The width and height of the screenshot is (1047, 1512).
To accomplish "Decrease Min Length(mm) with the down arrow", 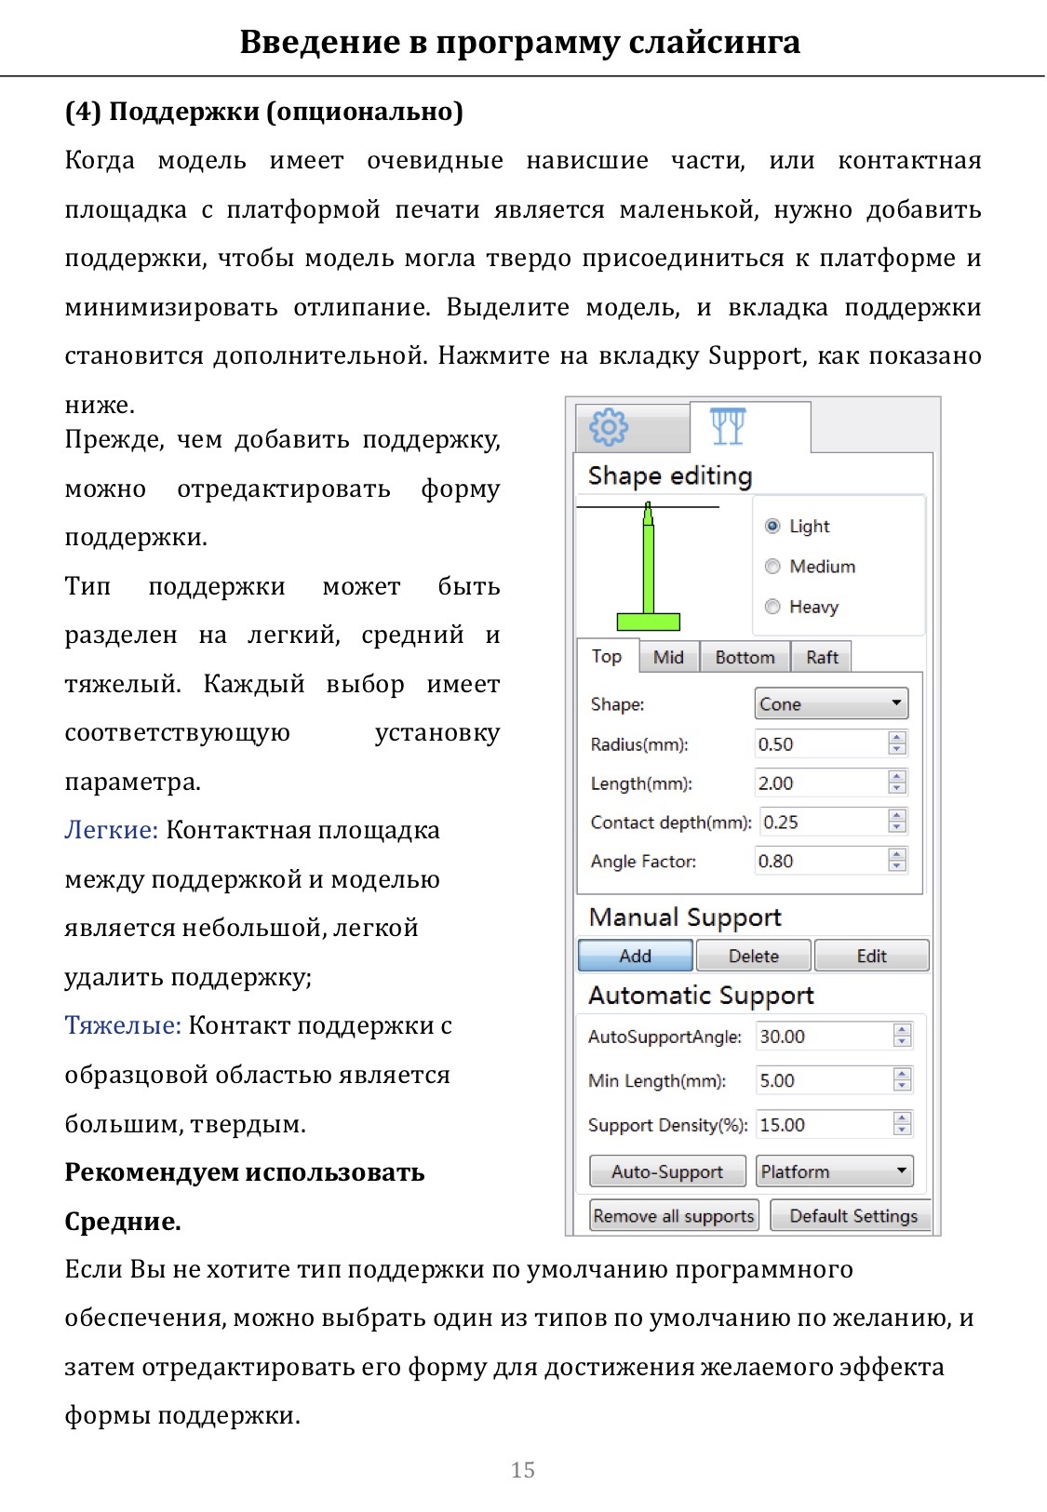I will pos(903,1087).
